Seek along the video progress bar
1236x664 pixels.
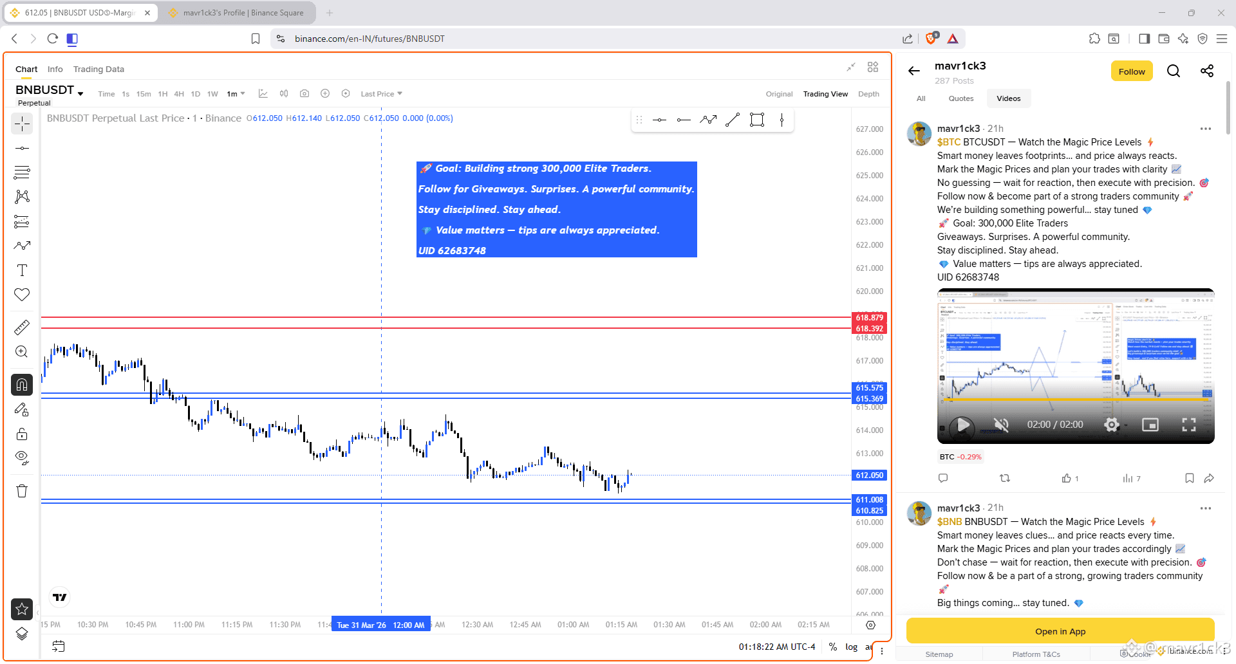[x=1076, y=400]
